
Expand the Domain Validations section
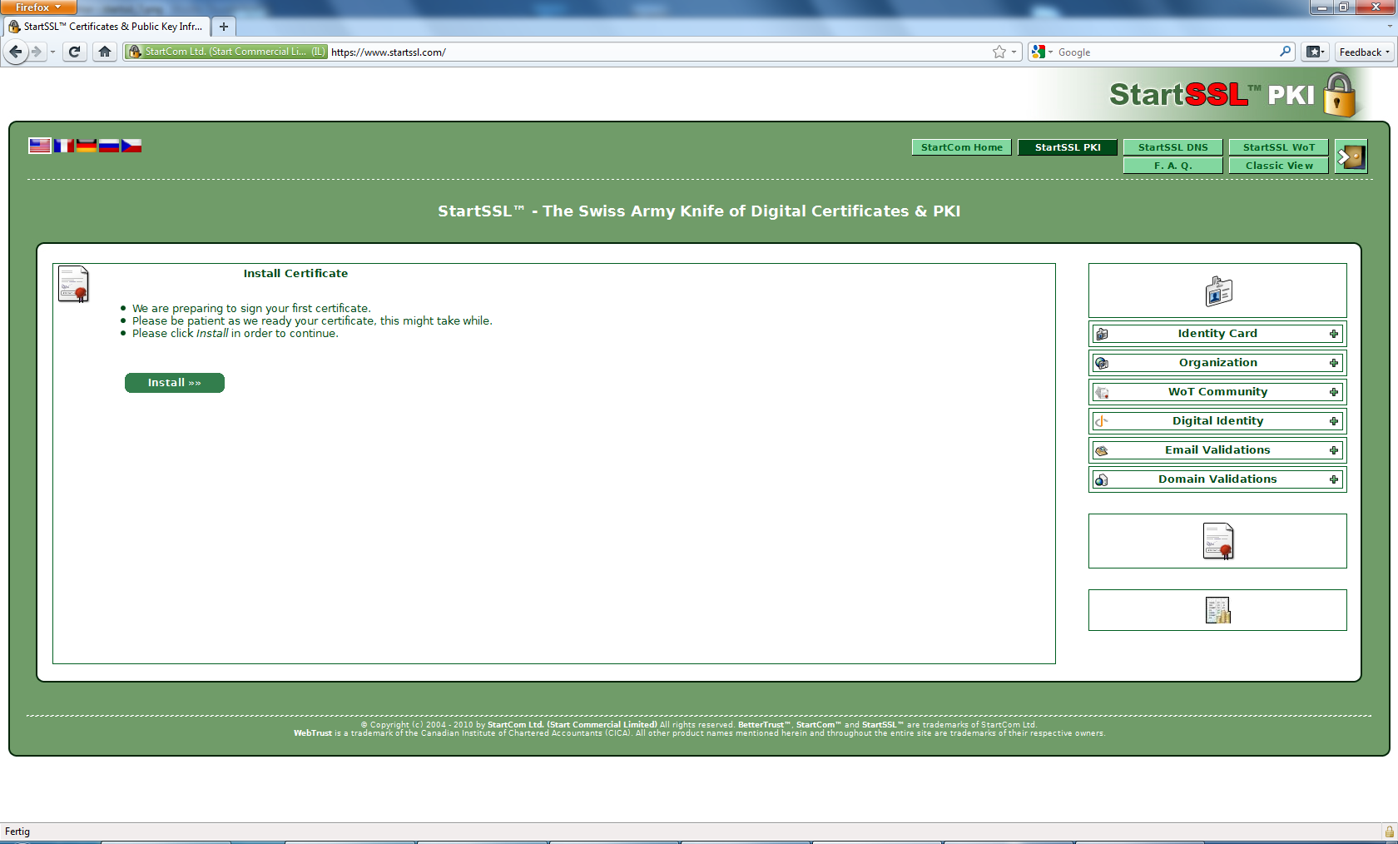1334,479
